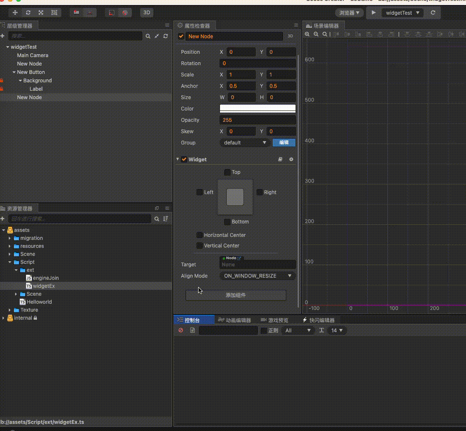This screenshot has width=466, height=431.
Task: Switch gizmo to pivot position mode
Action: click(x=76, y=13)
